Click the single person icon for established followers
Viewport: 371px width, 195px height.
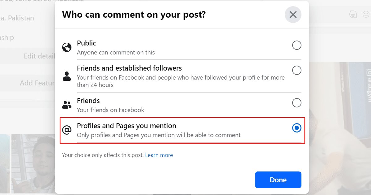pyautogui.click(x=67, y=76)
